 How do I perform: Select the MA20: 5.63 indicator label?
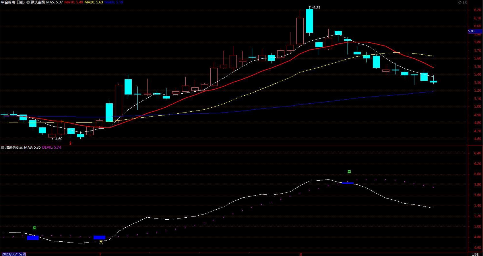[94, 2]
